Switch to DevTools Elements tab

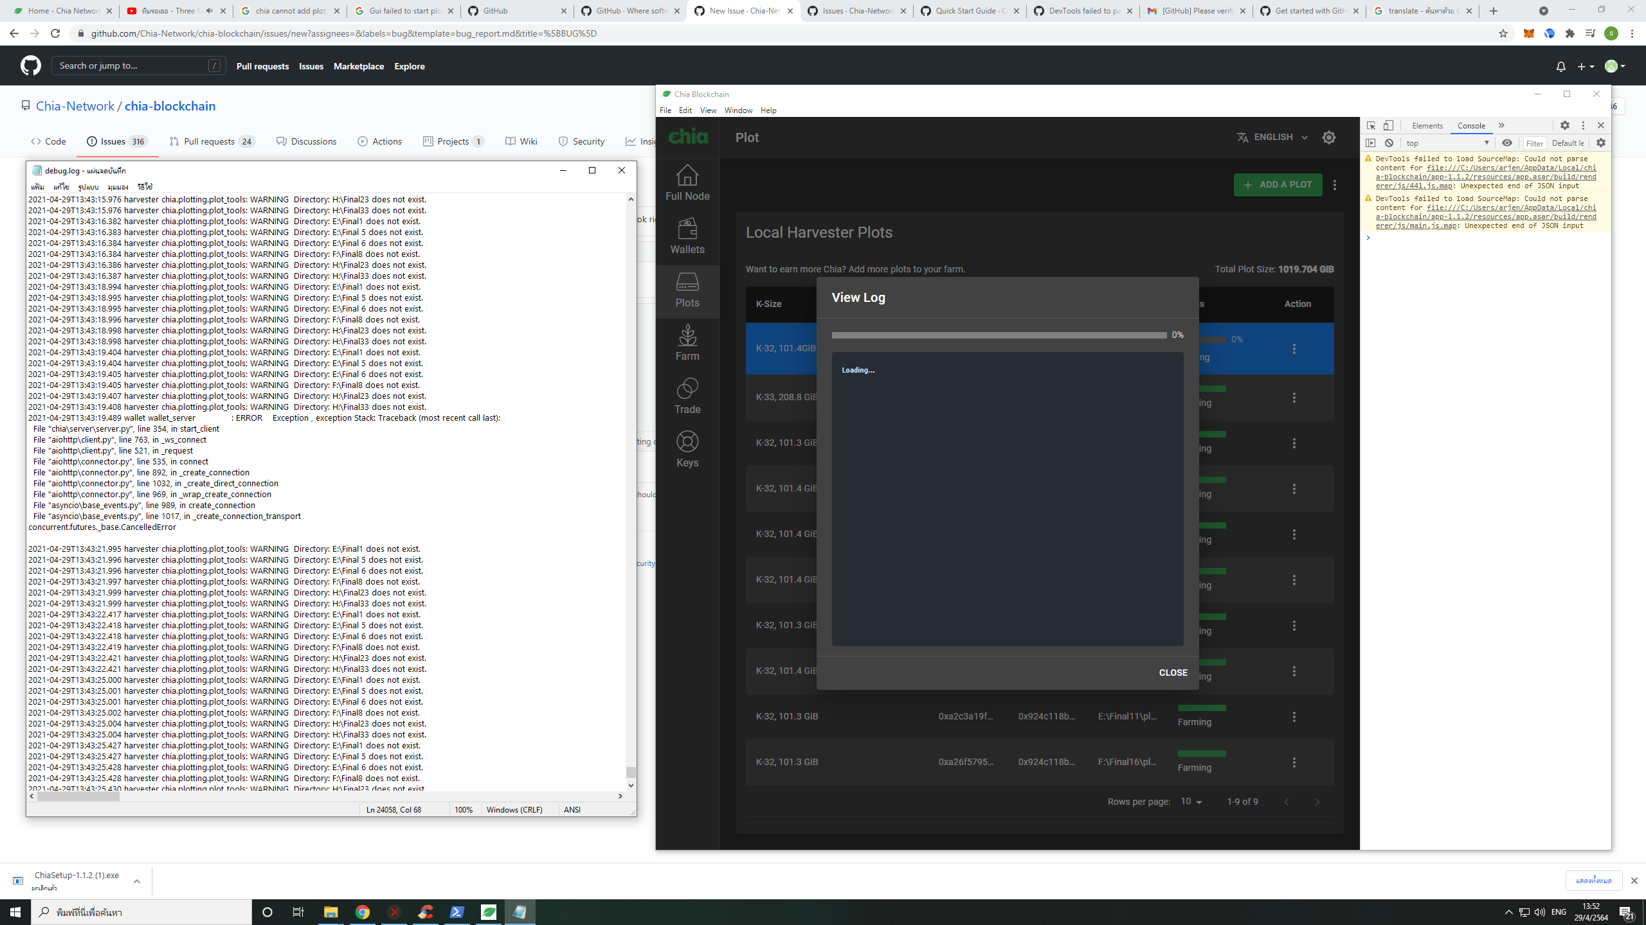(1427, 126)
